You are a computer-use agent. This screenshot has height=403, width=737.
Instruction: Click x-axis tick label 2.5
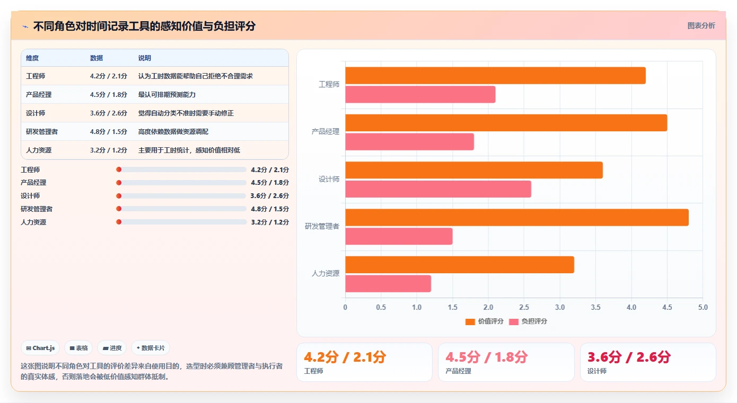524,307
